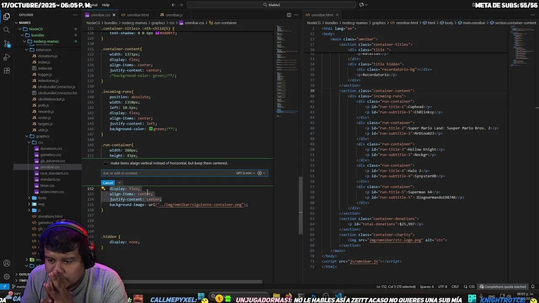The height and width of the screenshot is (303, 539).
Task: Click the Remote window icon in status bar
Action: pos(5,287)
